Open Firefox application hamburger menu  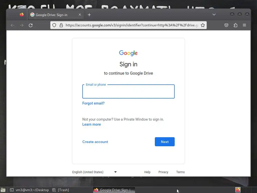coord(244,25)
